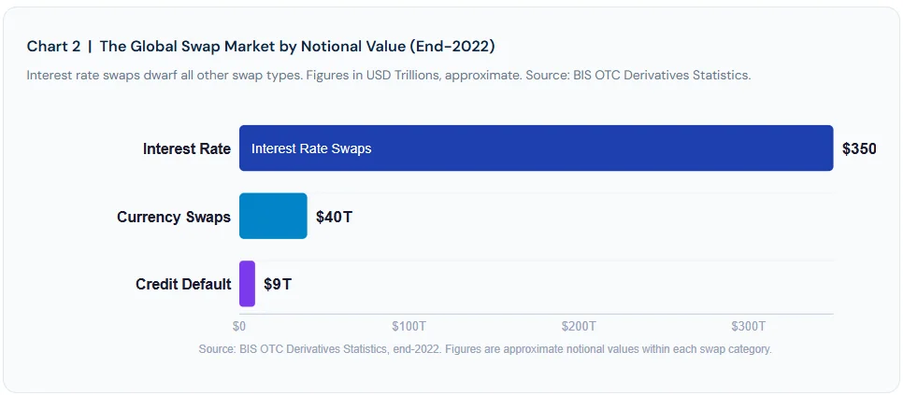
Task: Click the x-axis baseline of the chart
Action: [x=537, y=314]
